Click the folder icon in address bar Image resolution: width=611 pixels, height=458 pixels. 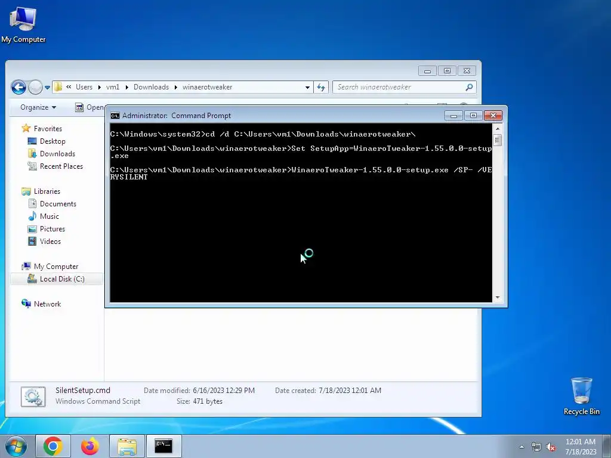(x=58, y=87)
